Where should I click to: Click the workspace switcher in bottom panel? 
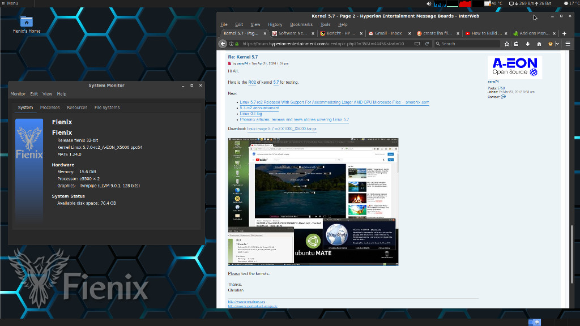[535, 322]
